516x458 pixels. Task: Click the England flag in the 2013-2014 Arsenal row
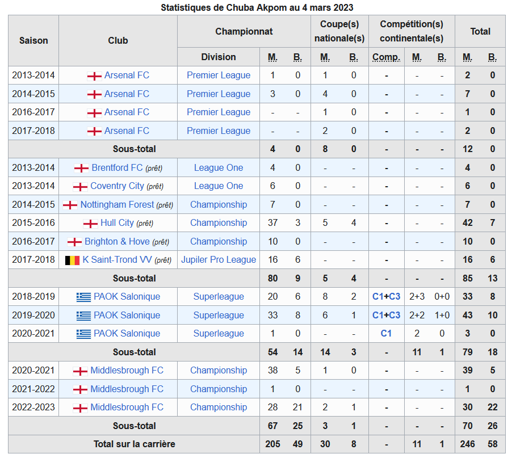pos(94,76)
